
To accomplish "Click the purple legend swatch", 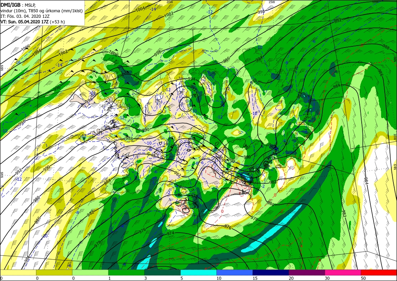I will point(306,272).
